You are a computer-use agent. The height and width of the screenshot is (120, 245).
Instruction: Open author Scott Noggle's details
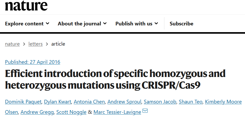71,112
